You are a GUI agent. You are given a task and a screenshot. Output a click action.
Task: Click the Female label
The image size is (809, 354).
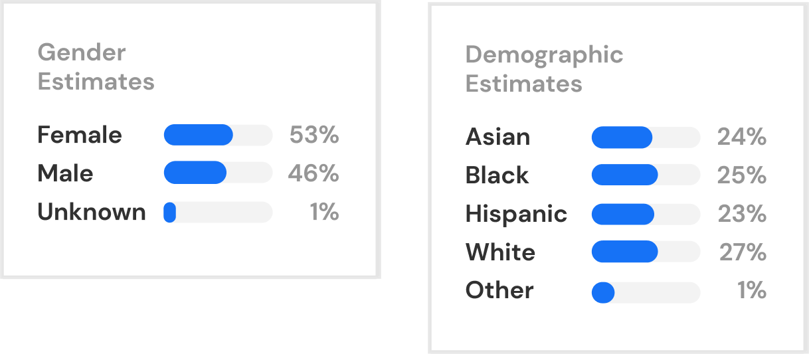(x=80, y=135)
